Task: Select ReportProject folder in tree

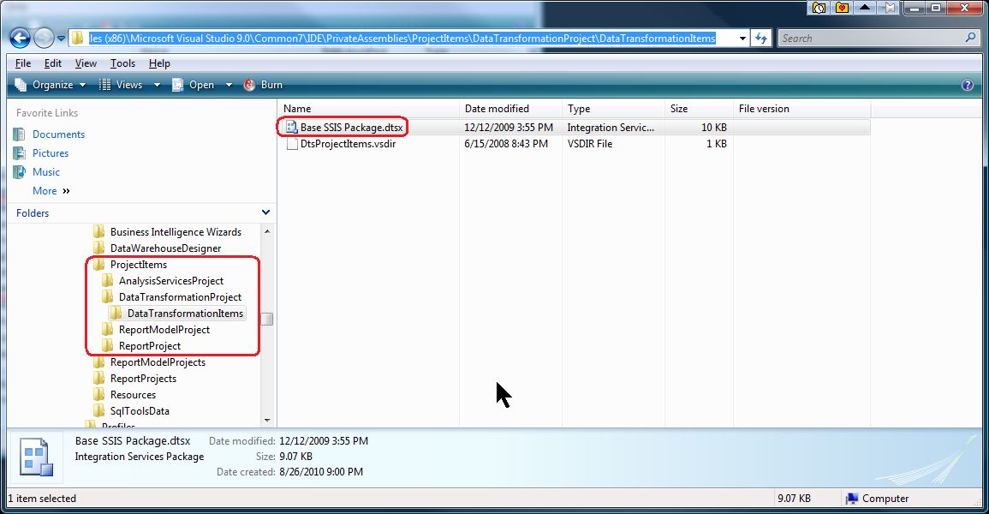Action: click(150, 346)
